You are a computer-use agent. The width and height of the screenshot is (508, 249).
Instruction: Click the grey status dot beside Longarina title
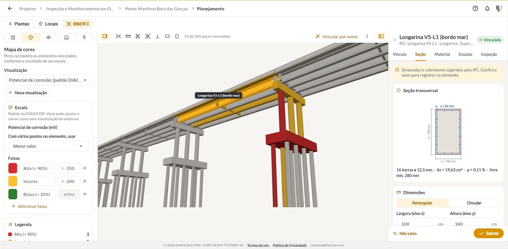pyautogui.click(x=394, y=40)
